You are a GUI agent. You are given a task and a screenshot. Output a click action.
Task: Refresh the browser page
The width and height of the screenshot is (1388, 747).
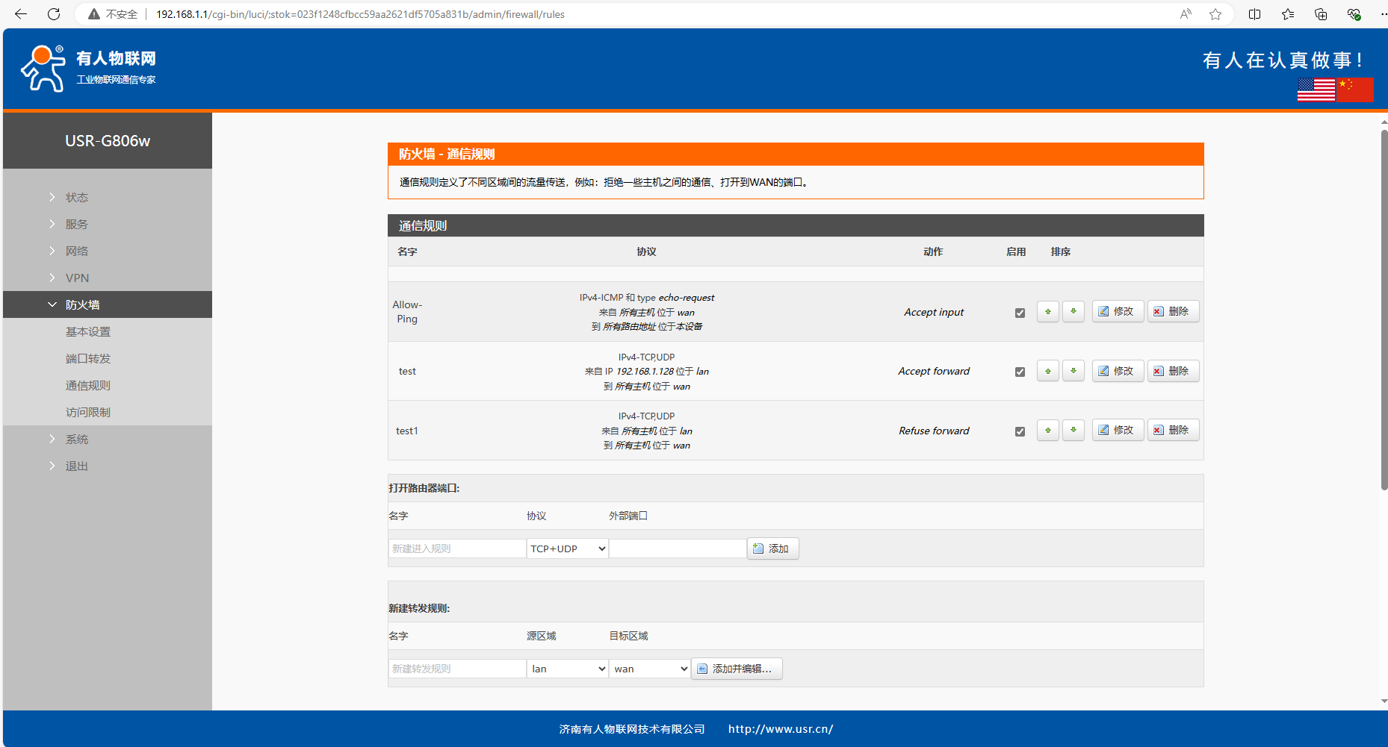point(54,14)
